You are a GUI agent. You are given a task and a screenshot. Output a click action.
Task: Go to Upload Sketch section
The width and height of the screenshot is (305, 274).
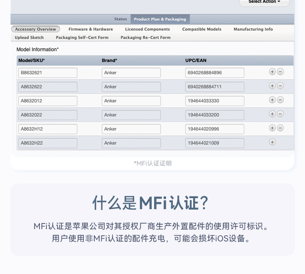coord(29,38)
